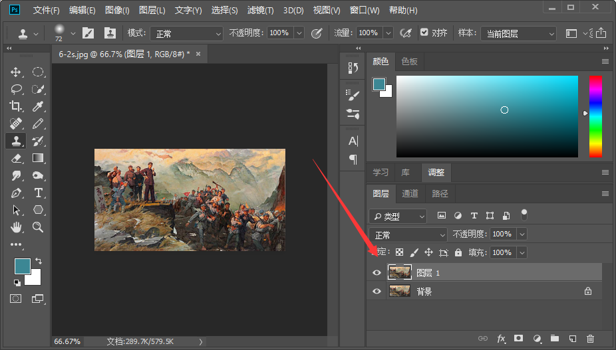Open the layer blend mode dropdown

[408, 235]
